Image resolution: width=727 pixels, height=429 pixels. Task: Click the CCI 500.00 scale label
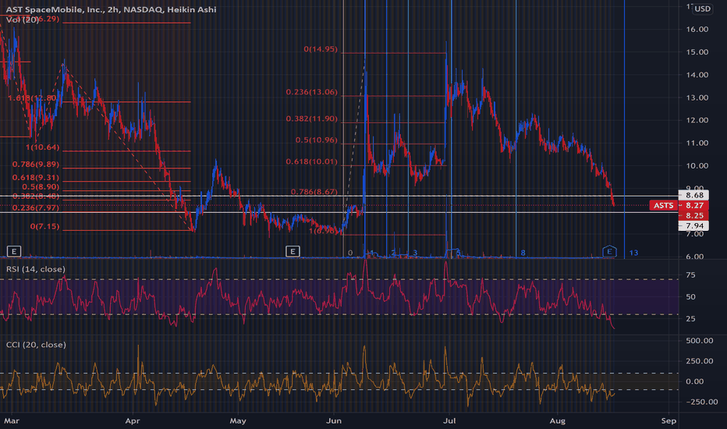coord(699,341)
